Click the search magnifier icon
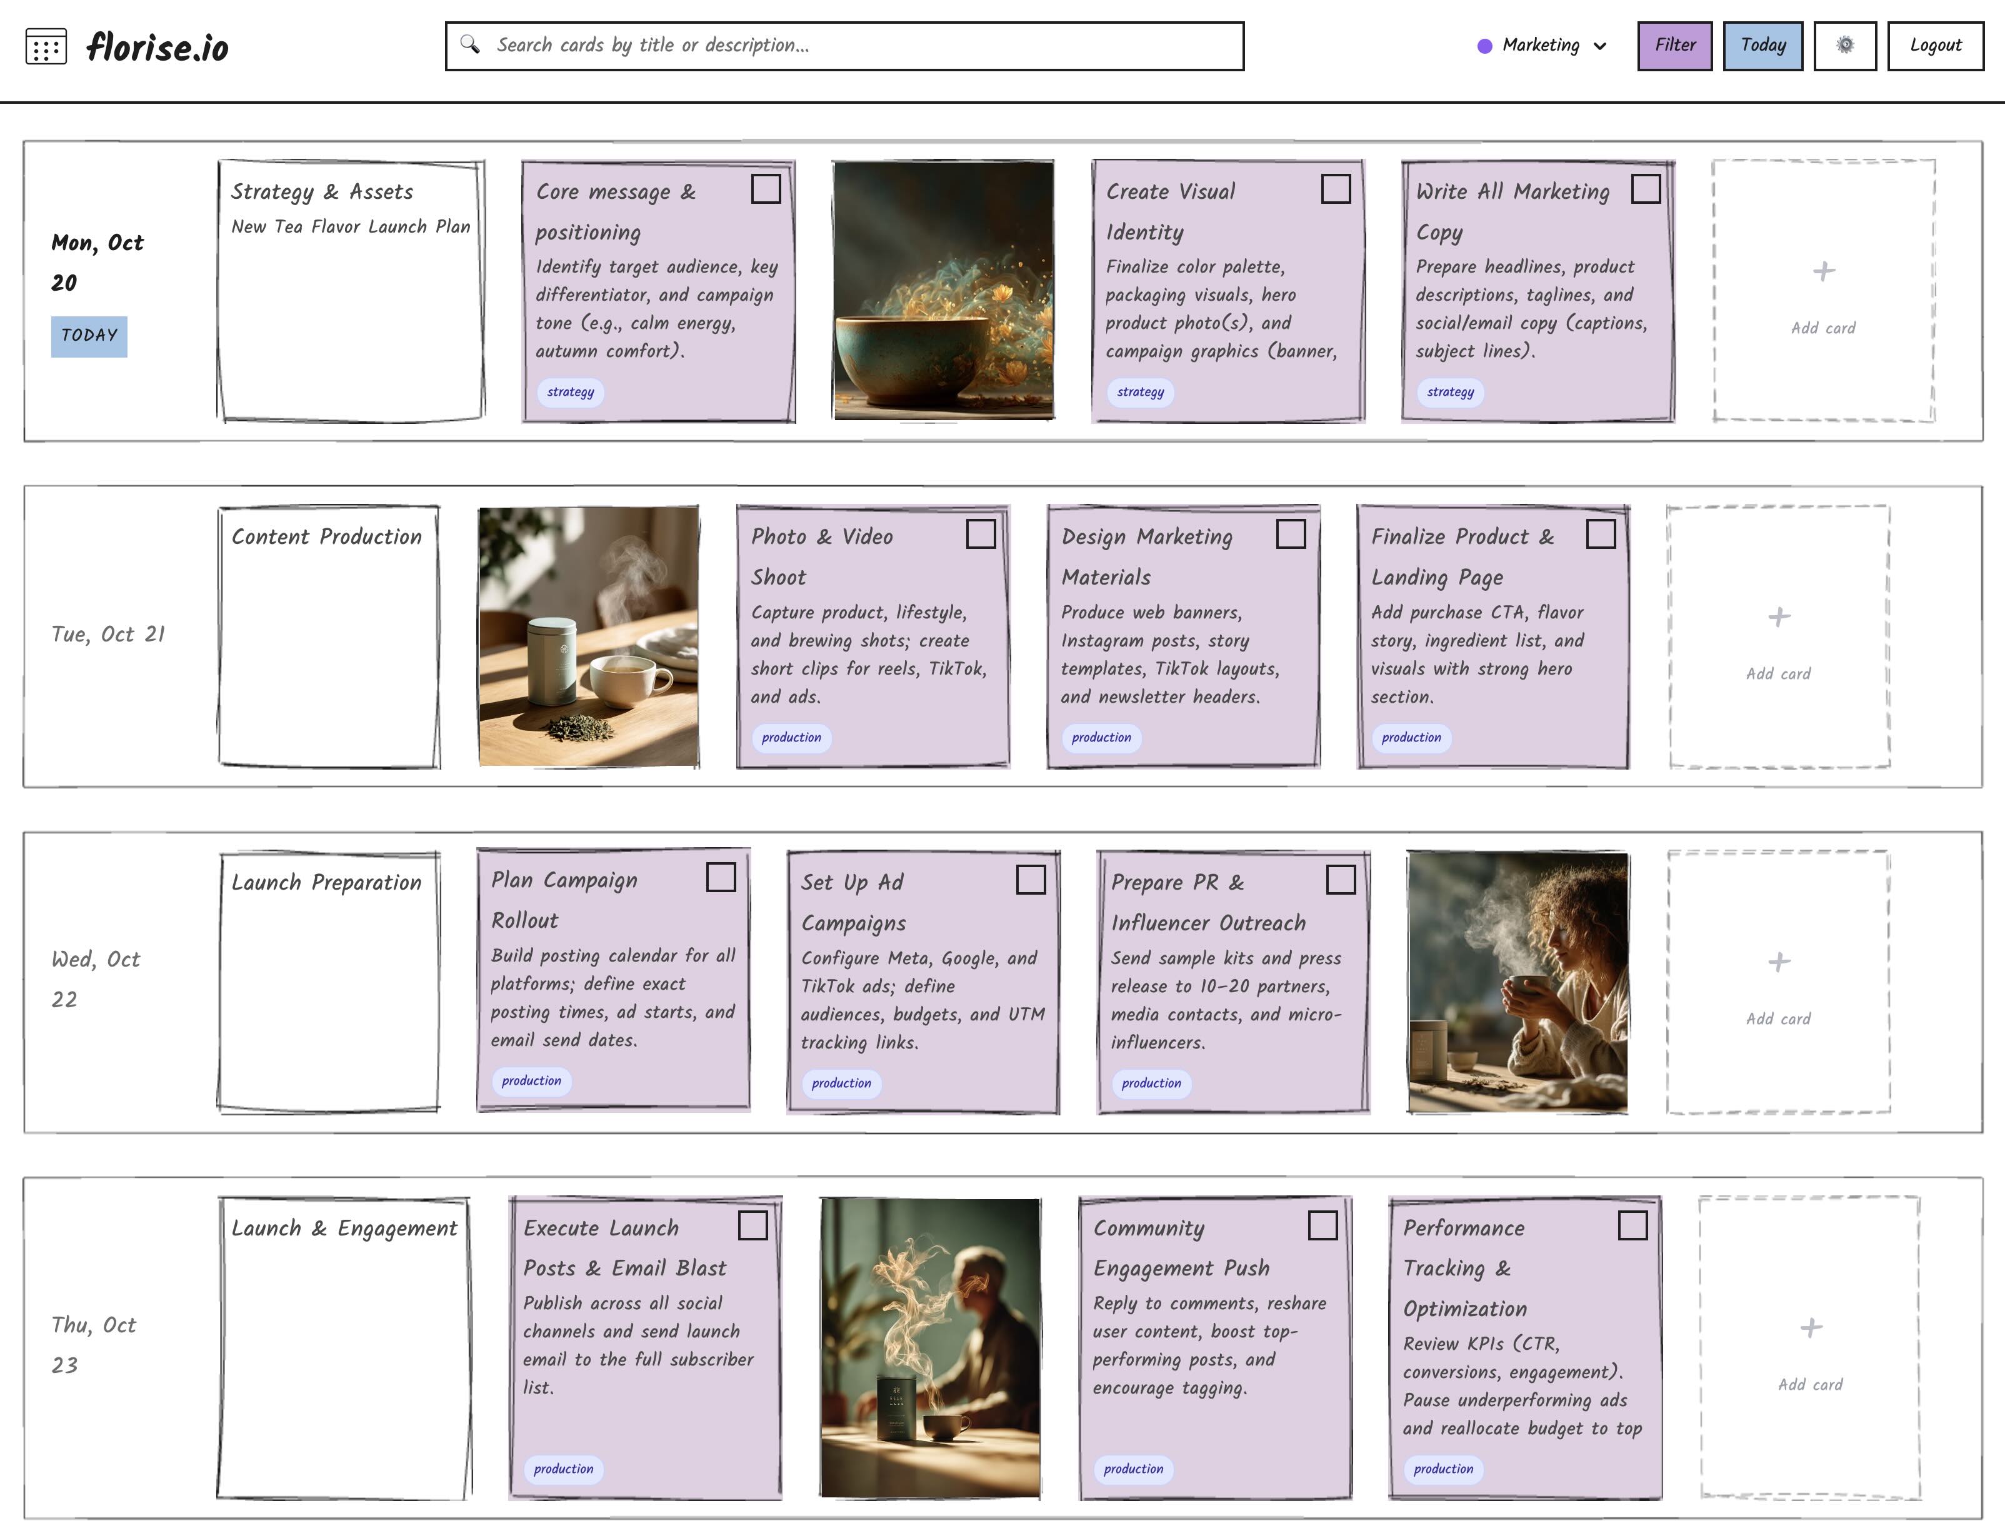Viewport: 2005px width, 1538px height. pos(469,44)
